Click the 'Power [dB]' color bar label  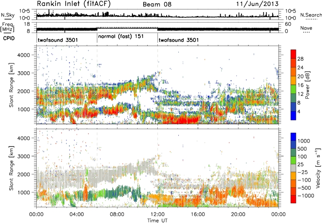[x=307, y=85]
